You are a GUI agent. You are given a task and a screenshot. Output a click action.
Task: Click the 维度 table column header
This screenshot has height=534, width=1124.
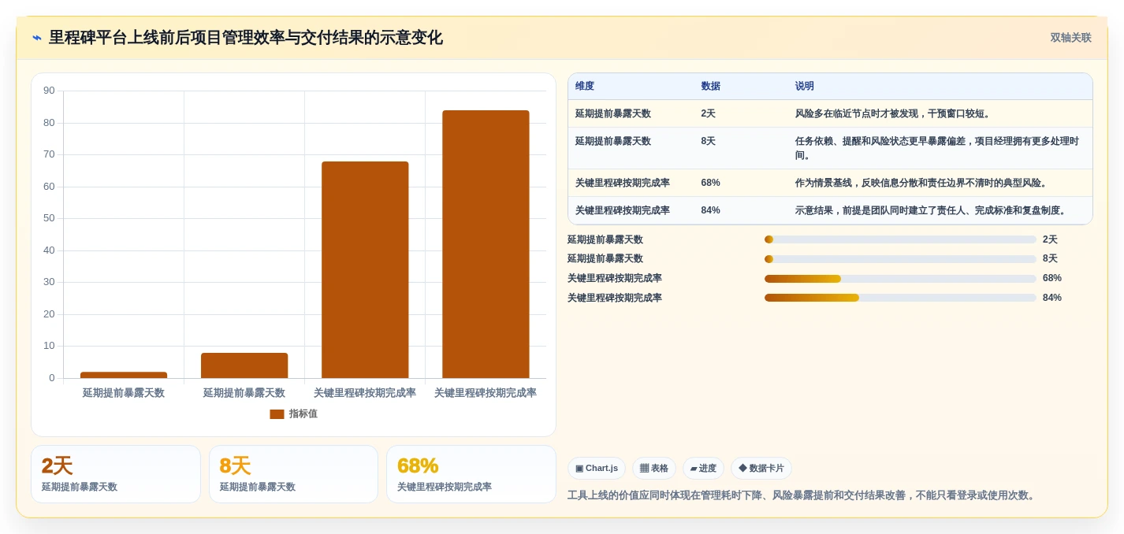(585, 87)
